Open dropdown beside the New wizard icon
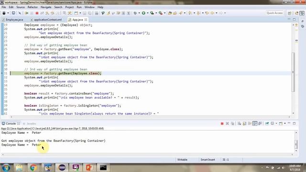 point(80,13)
